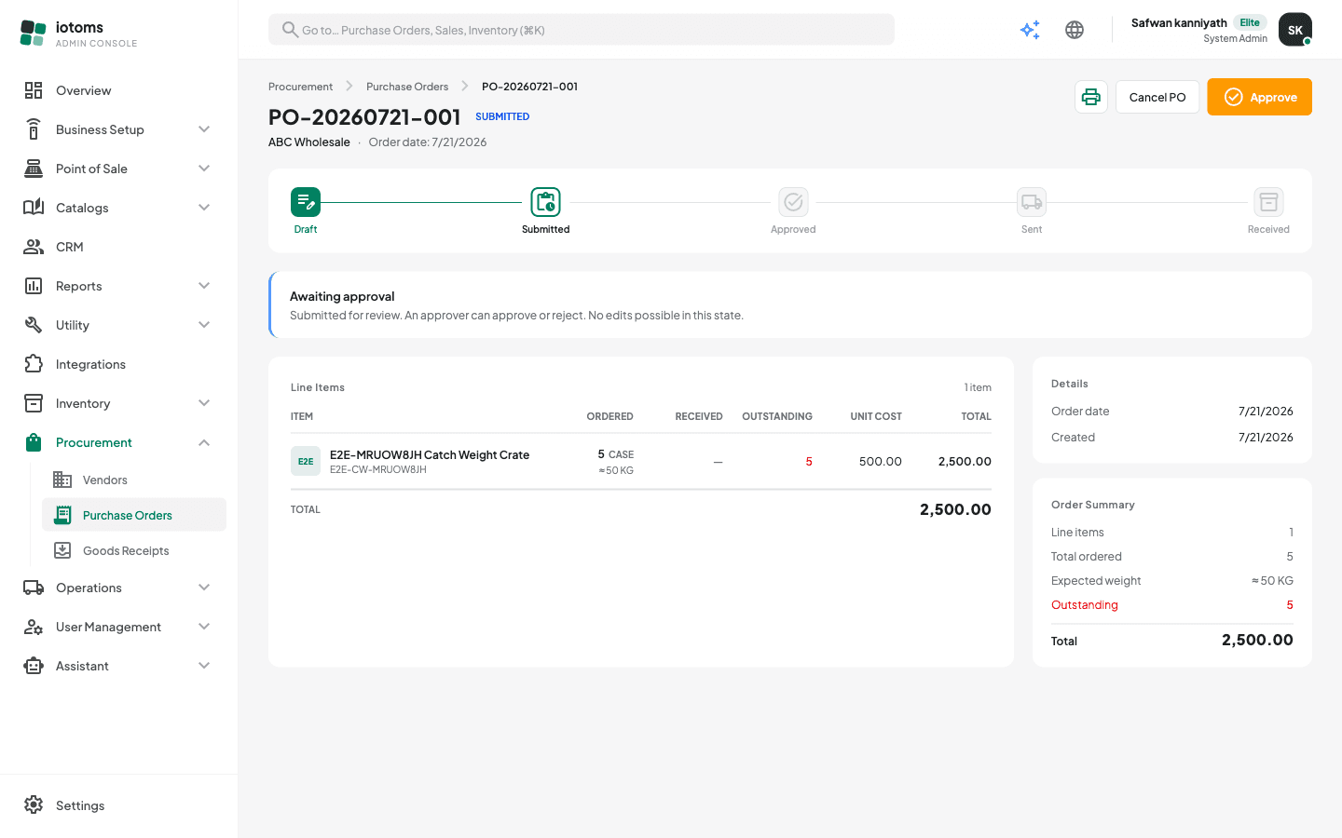
Task: Click the E2E item thumbnail badge
Action: tap(306, 461)
